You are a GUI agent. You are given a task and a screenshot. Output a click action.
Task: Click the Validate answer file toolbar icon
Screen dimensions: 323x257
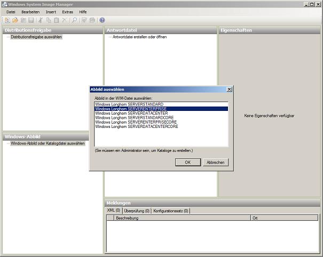pos(84,20)
